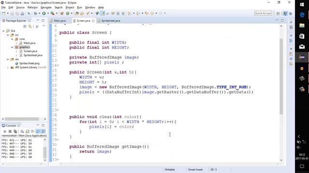Open External Tools dropdown arrow
309x173 pixels.
point(56,13)
